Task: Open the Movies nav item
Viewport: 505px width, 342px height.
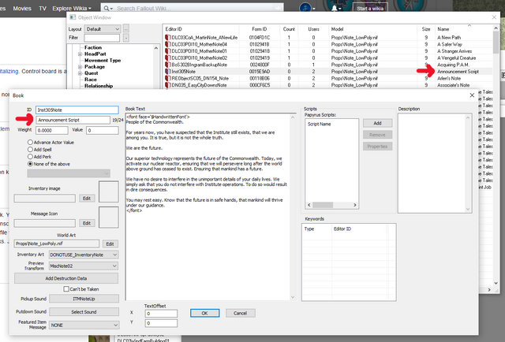Action: point(22,9)
